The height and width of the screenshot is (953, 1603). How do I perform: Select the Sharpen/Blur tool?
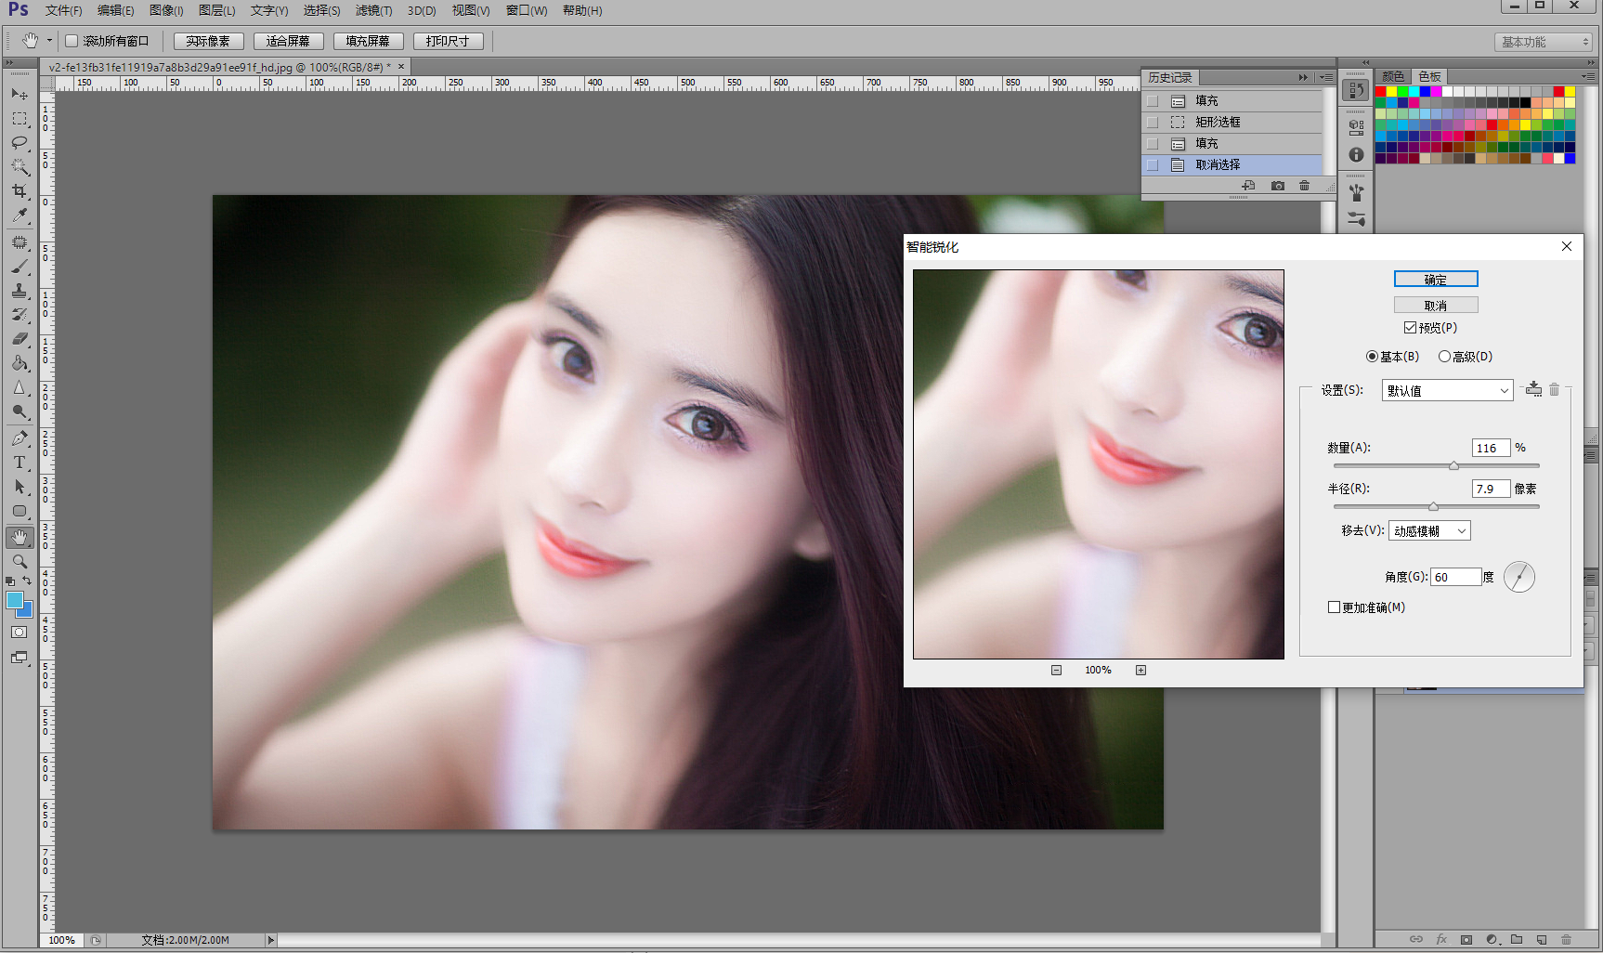pos(20,387)
